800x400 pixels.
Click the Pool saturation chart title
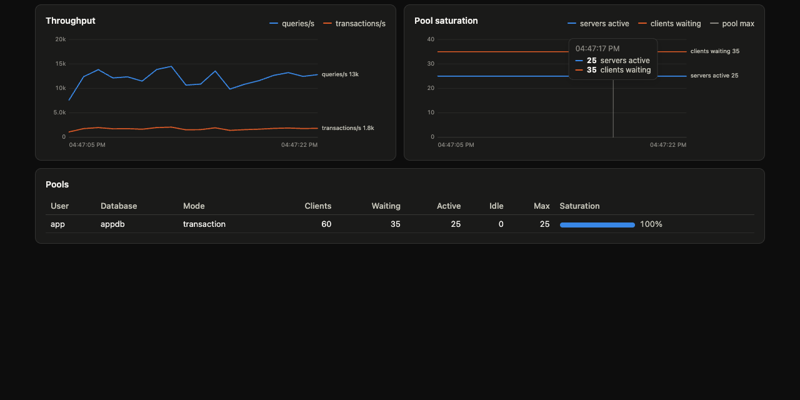[446, 21]
